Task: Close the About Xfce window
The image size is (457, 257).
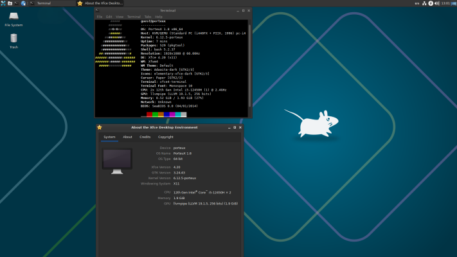Action: (240, 127)
